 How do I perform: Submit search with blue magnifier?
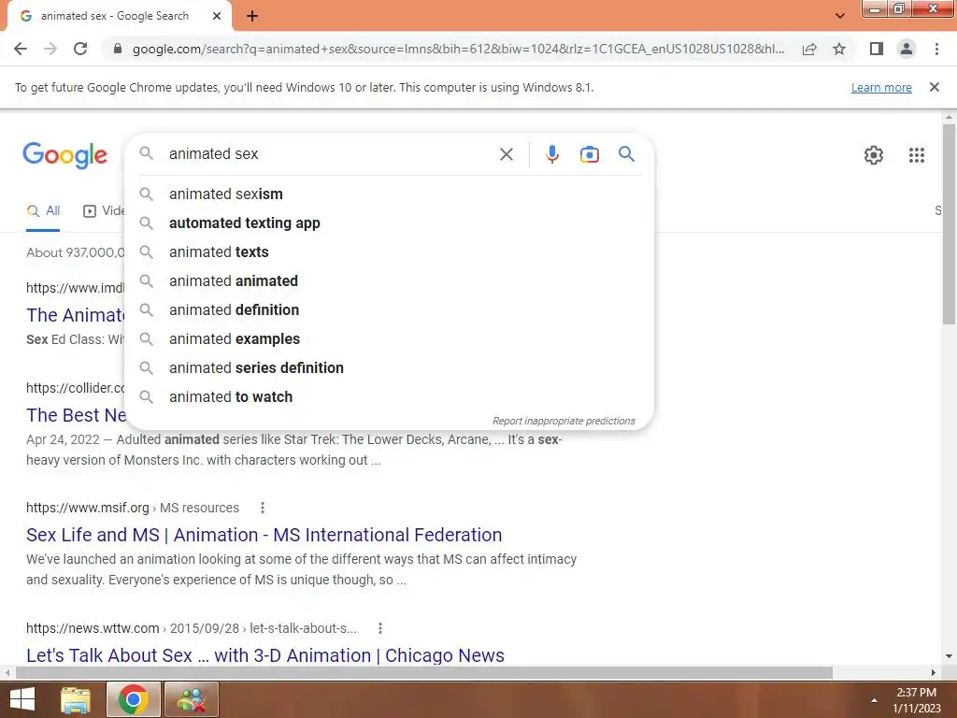pyautogui.click(x=626, y=154)
